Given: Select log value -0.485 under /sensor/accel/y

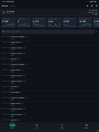Looking at the screenshot, I should tap(13, 111).
